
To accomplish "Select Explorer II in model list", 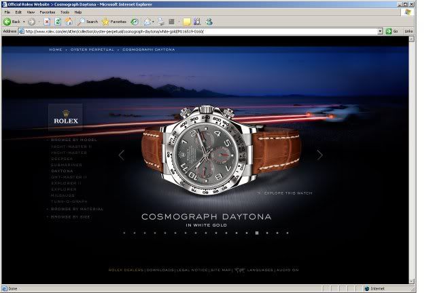I will coord(66,183).
